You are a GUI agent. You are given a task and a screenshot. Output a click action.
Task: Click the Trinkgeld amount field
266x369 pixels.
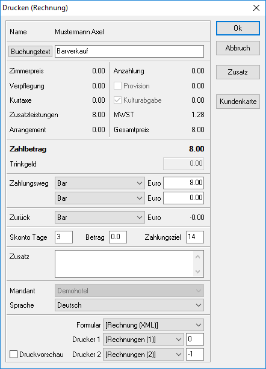click(x=184, y=163)
